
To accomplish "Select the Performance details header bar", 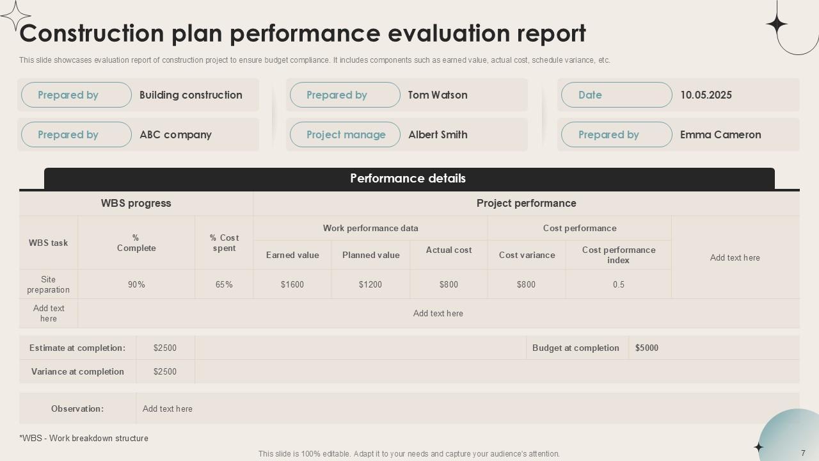I will click(x=409, y=179).
